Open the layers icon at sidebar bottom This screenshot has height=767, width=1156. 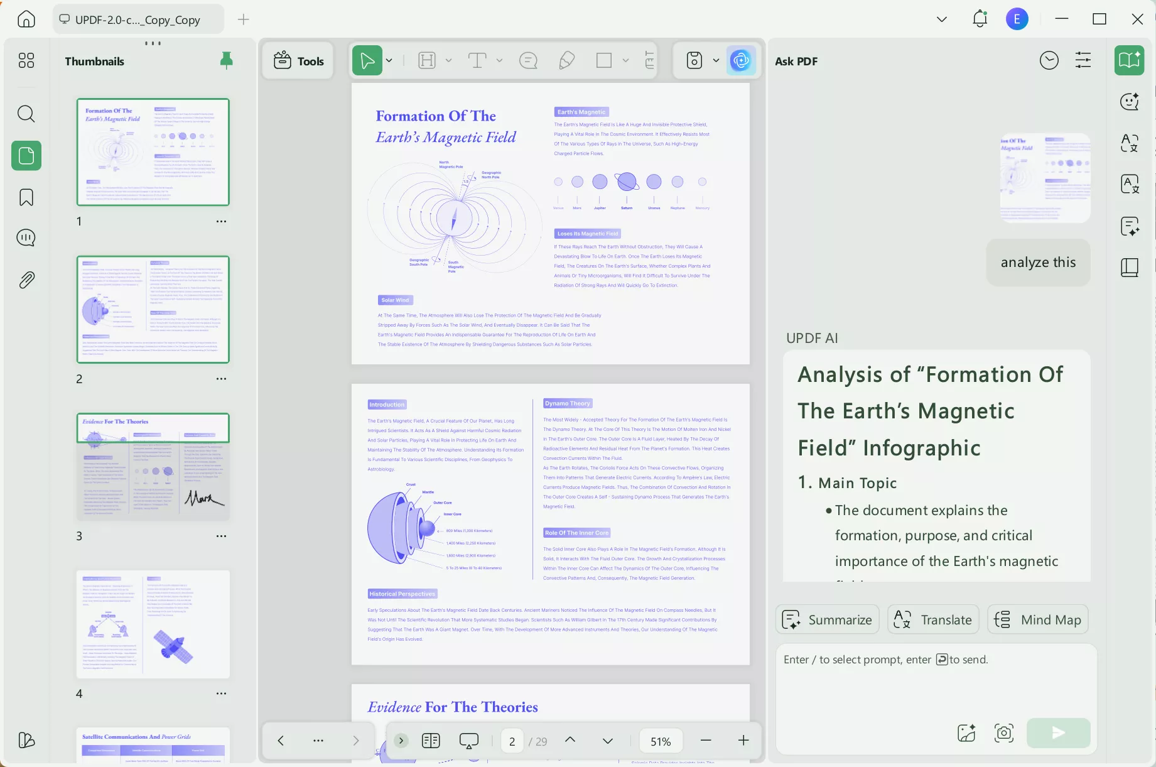(26, 740)
